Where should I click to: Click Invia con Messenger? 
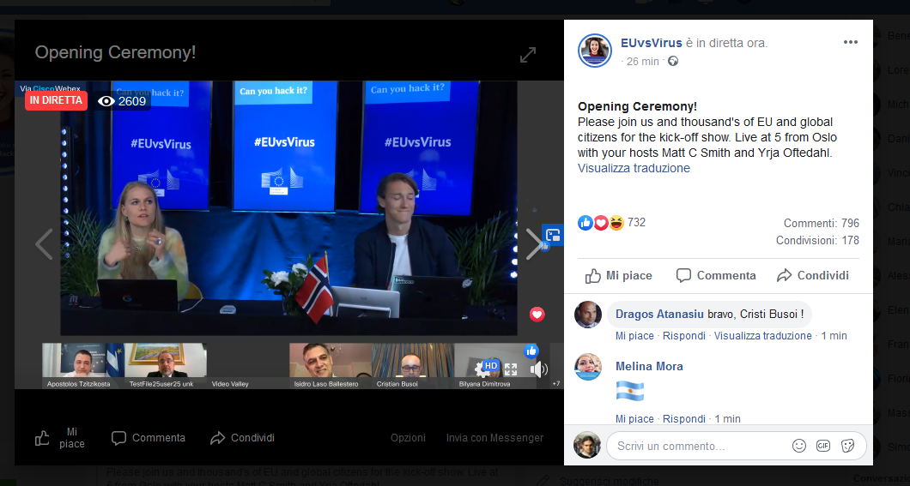point(494,438)
